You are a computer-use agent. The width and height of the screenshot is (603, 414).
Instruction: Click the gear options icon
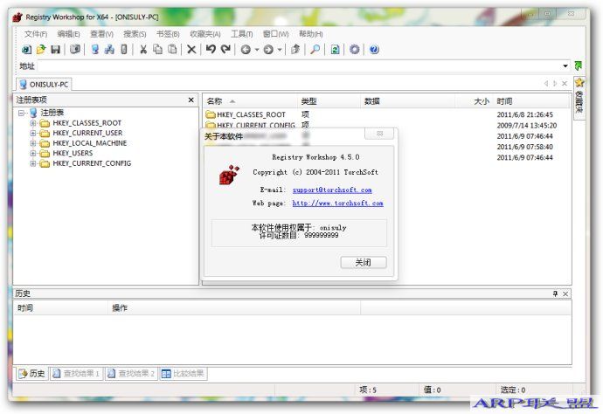coord(355,49)
